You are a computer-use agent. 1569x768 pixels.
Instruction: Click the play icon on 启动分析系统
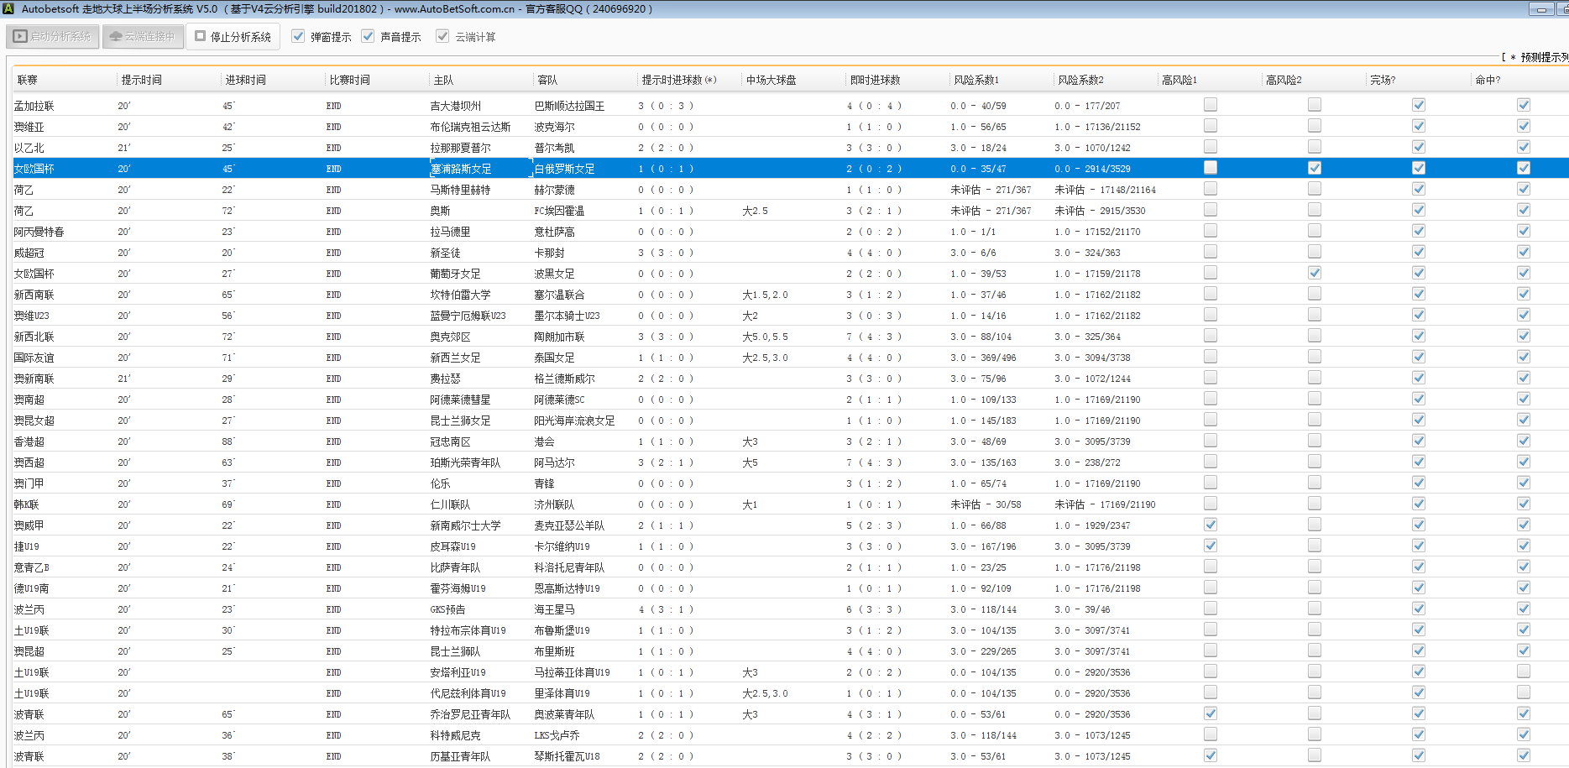[x=20, y=37]
